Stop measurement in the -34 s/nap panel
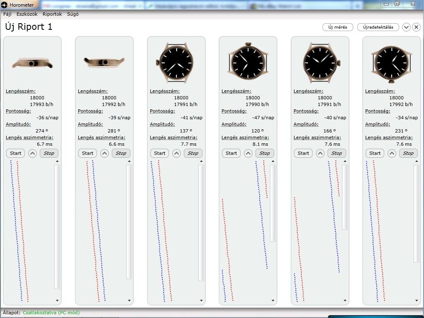This screenshot has height=318, width=424. (408, 153)
